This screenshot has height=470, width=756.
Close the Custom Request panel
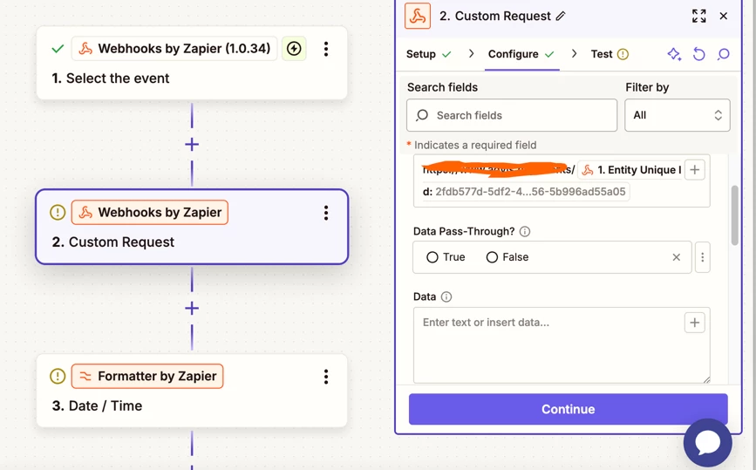coord(723,16)
